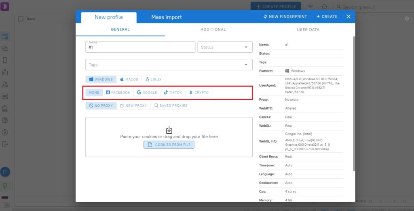Click the cookies paste drop area

(x=169, y=137)
